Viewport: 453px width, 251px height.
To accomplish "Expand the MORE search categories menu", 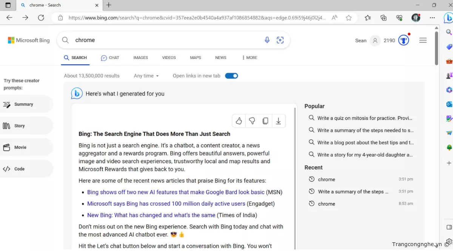I will pyautogui.click(x=250, y=58).
